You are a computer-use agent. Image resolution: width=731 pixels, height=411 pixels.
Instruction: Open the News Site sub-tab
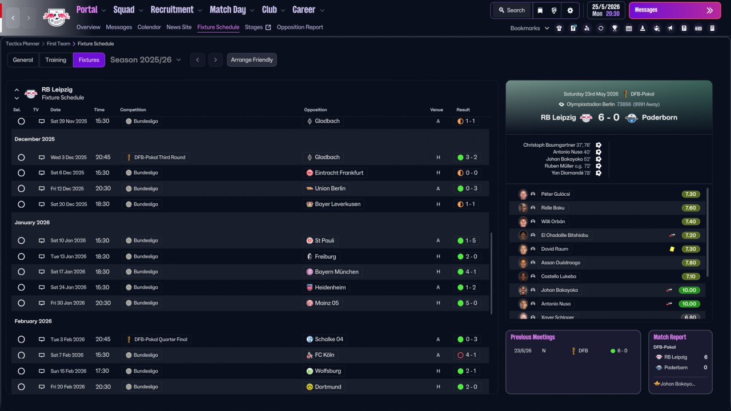click(x=179, y=27)
